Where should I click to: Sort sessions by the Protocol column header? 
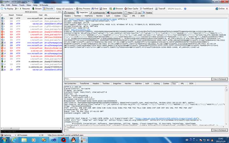[x=19, y=15]
